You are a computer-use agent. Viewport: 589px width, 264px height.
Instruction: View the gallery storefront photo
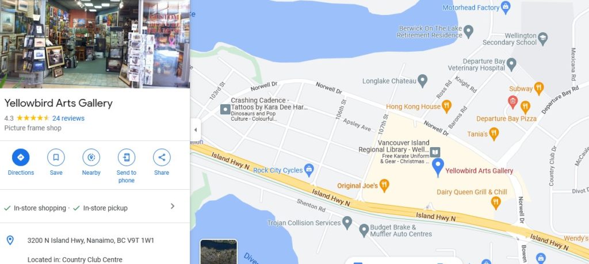pos(95,44)
